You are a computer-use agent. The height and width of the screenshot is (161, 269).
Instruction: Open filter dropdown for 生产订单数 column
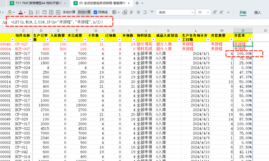[x=48, y=40]
